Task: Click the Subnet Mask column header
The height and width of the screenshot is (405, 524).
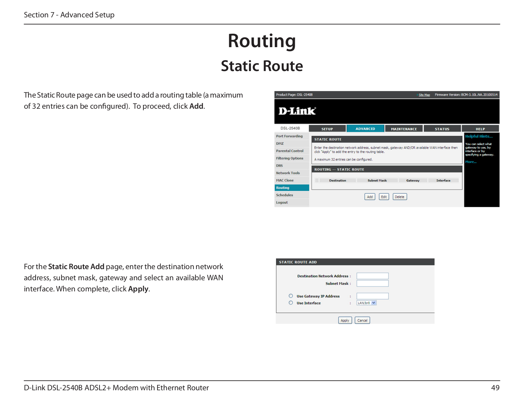Action: (x=377, y=180)
